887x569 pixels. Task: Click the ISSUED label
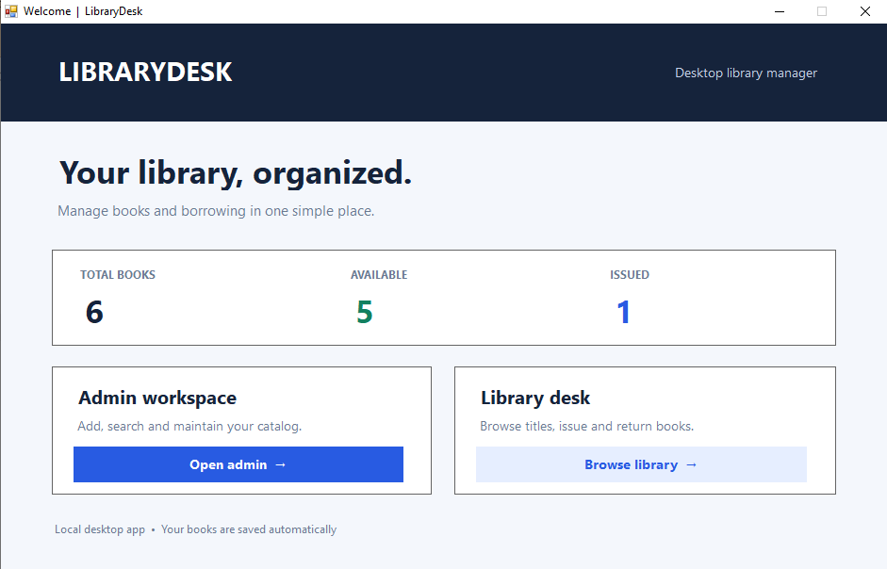pyautogui.click(x=630, y=275)
